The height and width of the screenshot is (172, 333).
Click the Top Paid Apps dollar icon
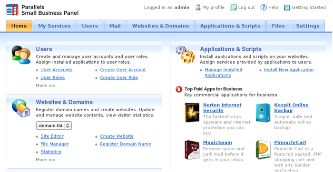point(179,89)
